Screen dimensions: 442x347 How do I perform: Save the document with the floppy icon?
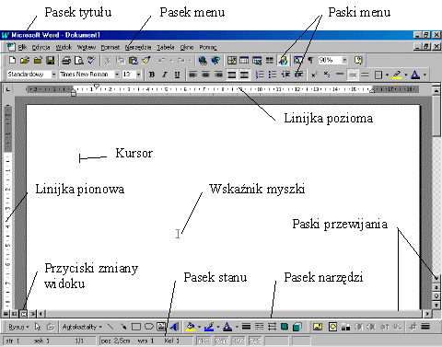(51, 60)
